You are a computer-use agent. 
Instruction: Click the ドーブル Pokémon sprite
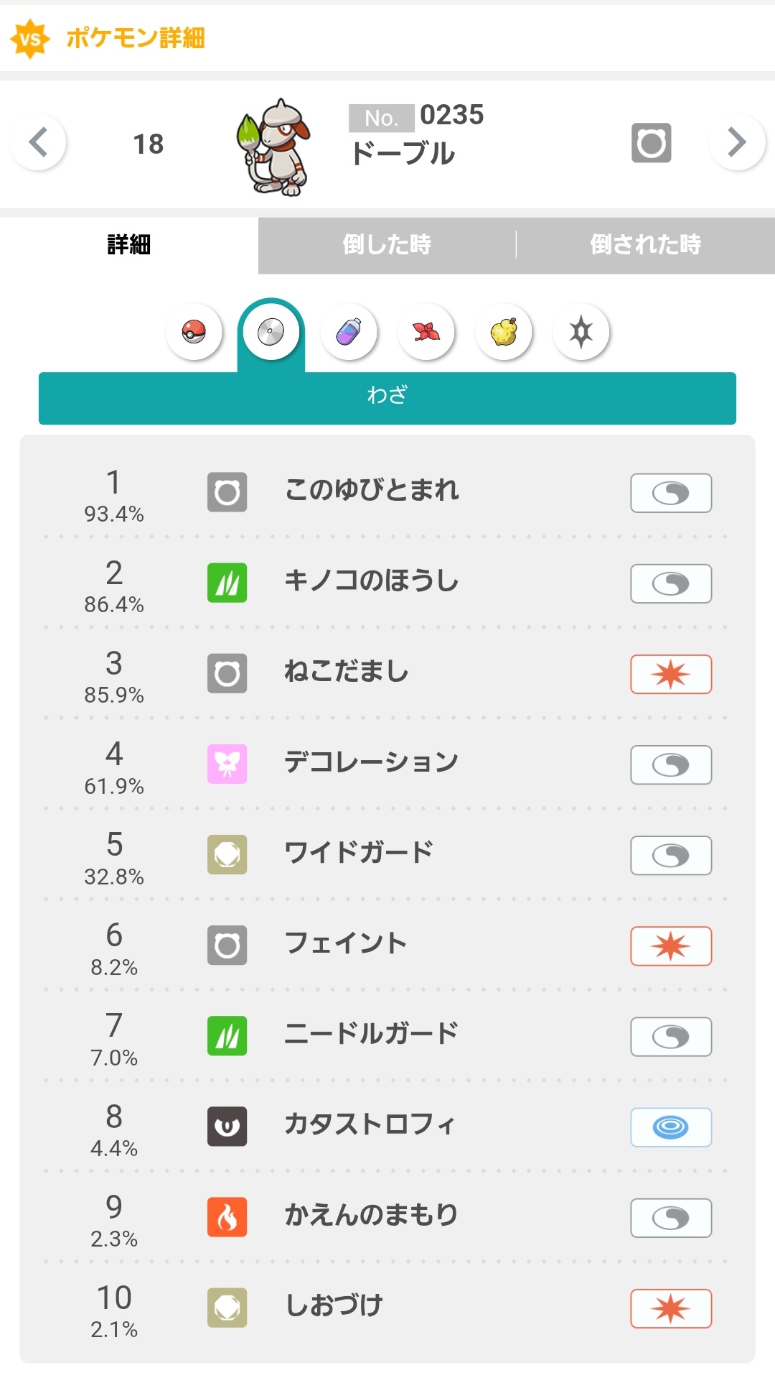click(273, 147)
